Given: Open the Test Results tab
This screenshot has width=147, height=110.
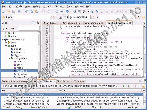Looking at the screenshot, I should pos(64,81).
